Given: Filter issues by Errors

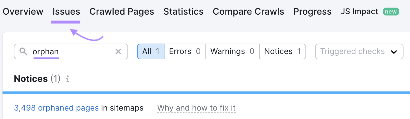Looking at the screenshot, I should [x=185, y=51].
